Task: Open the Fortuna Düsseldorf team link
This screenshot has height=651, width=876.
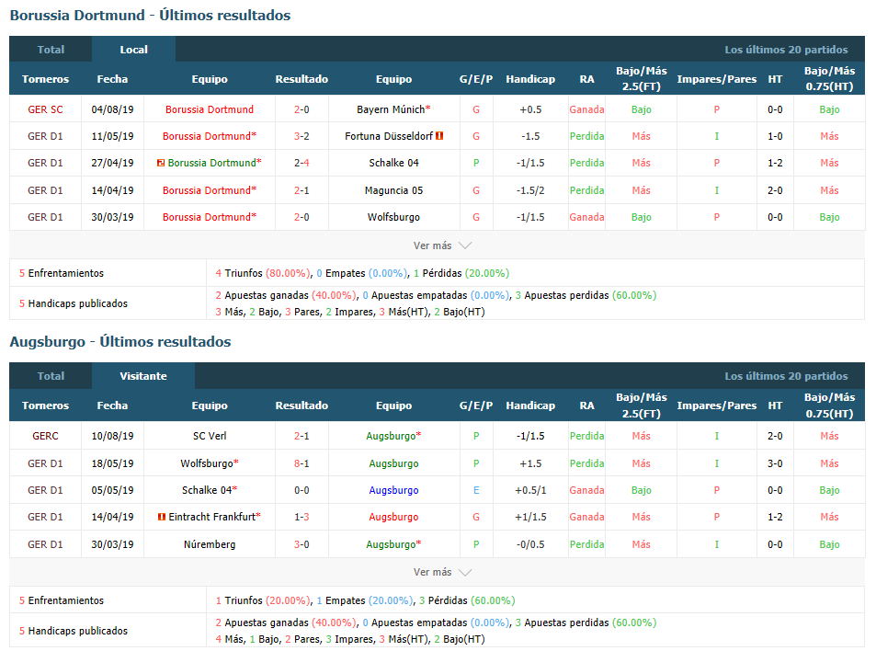Action: coord(389,136)
